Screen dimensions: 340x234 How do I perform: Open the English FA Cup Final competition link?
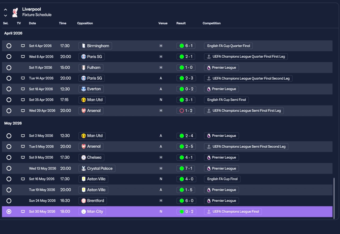click(222, 179)
